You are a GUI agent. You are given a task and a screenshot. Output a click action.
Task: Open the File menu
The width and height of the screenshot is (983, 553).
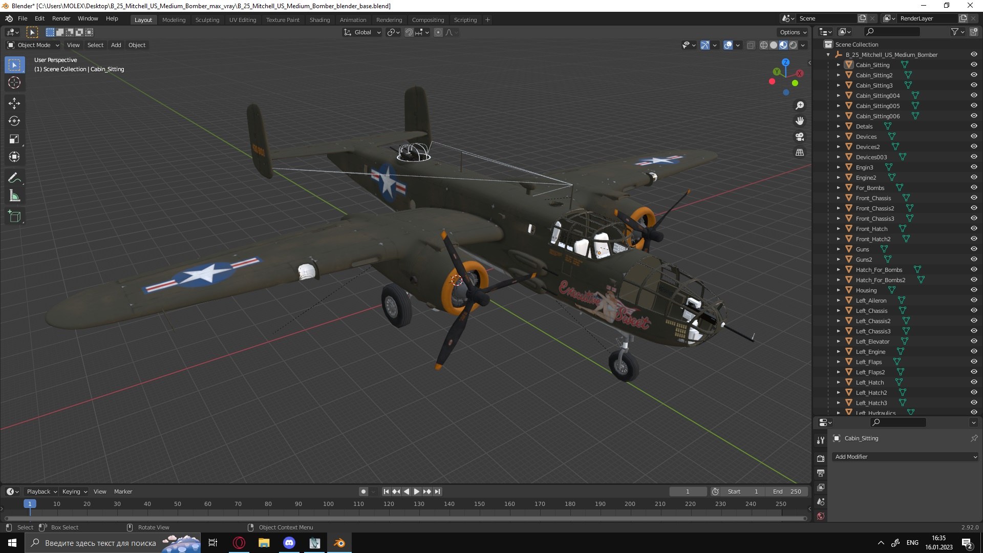(x=23, y=18)
